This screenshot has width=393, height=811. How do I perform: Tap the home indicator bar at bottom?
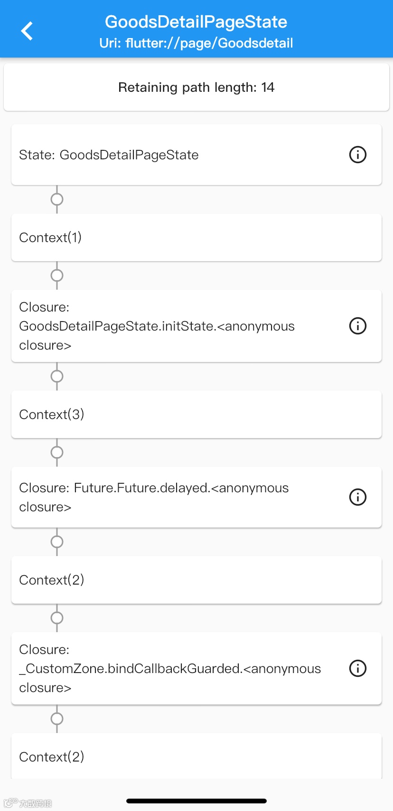pos(196,801)
